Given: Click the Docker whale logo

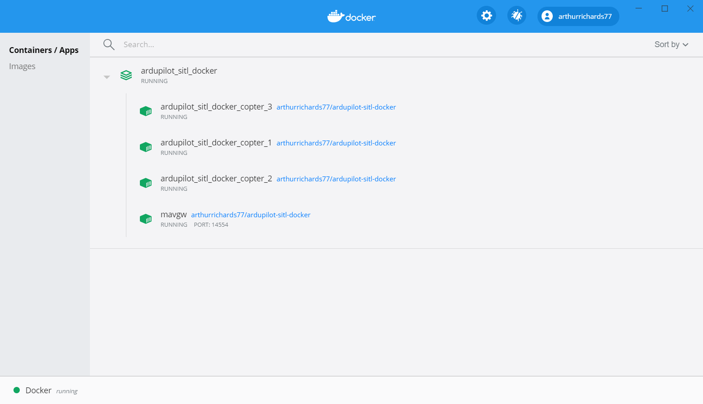Looking at the screenshot, I should pyautogui.click(x=351, y=17).
